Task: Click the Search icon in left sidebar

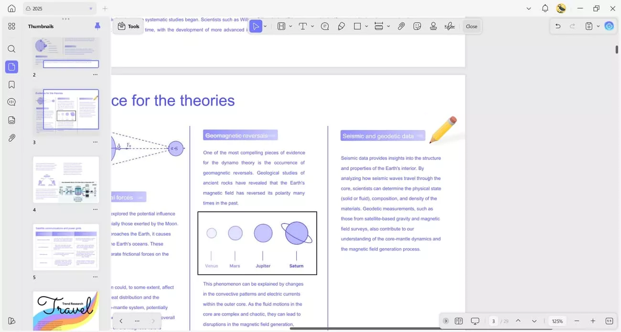Action: (x=11, y=49)
